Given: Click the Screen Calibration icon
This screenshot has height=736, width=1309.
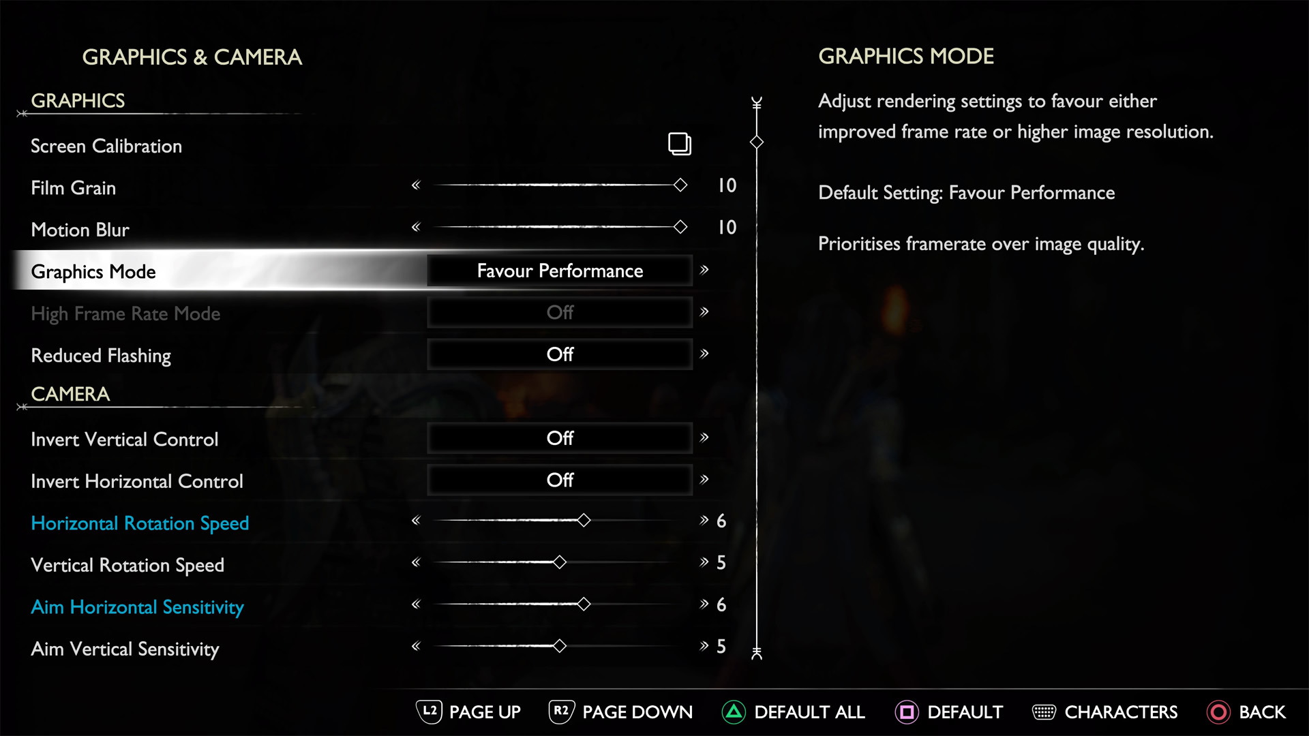Looking at the screenshot, I should pos(679,143).
